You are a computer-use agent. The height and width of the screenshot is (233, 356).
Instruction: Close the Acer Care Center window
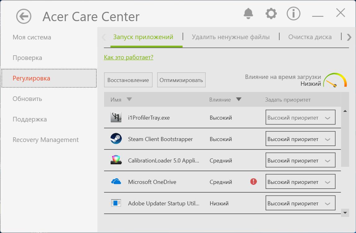click(x=340, y=13)
